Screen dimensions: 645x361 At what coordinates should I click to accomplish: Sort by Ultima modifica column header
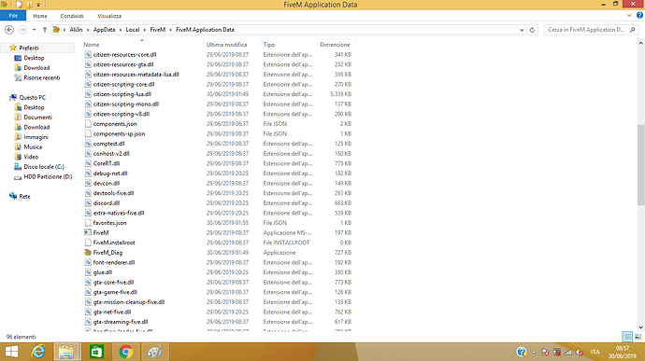pyautogui.click(x=226, y=45)
